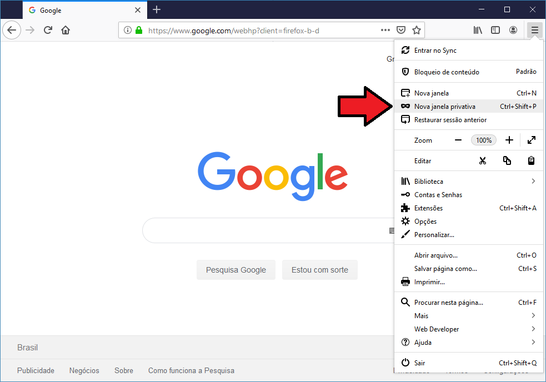Select Restaurar sessão anterior
Viewport: 546px width, 382px height.
tap(469, 120)
